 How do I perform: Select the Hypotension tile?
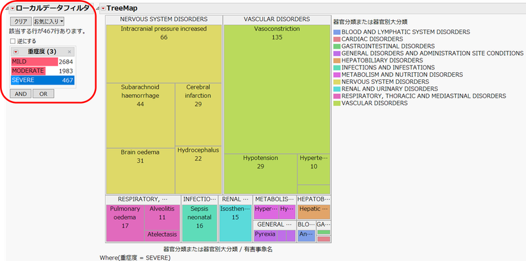pyautogui.click(x=260, y=174)
